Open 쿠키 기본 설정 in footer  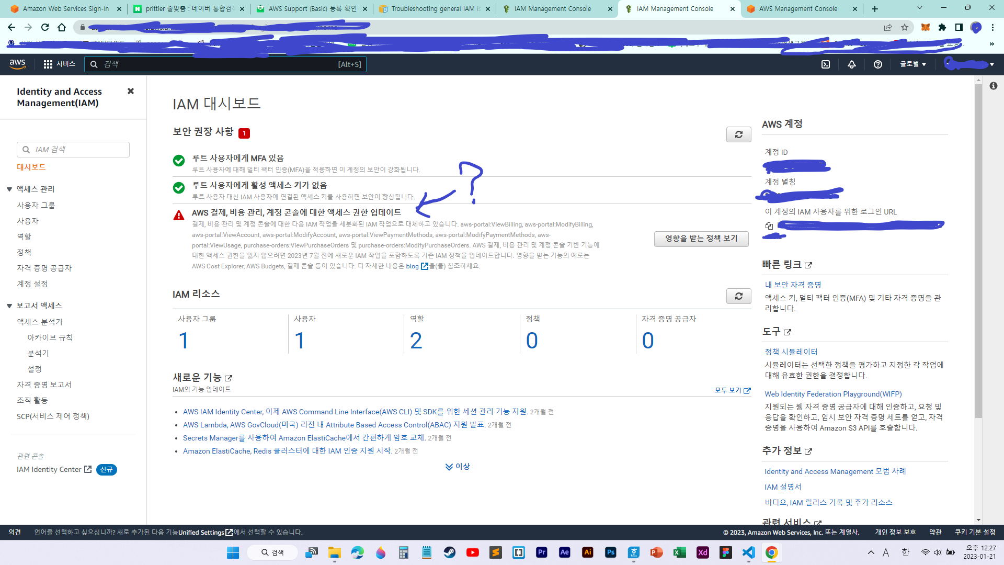tap(975, 532)
